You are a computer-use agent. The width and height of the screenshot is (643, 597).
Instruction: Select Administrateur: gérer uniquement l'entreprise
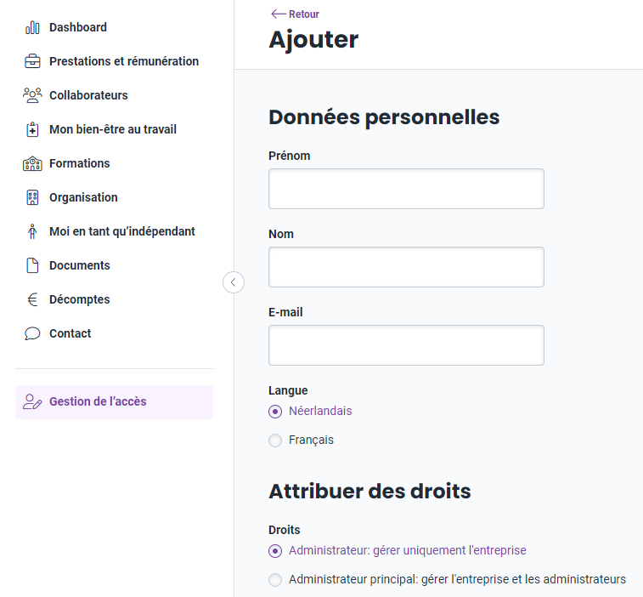tap(275, 551)
